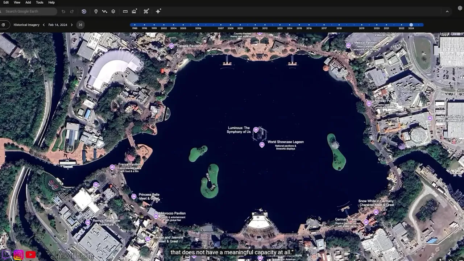This screenshot has width=464, height=261.
Task: Toggle the historical imagery clock icon
Action: [x=84, y=12]
